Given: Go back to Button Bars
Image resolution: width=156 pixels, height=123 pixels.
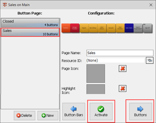Looking at the screenshot, I should pos(74,111).
